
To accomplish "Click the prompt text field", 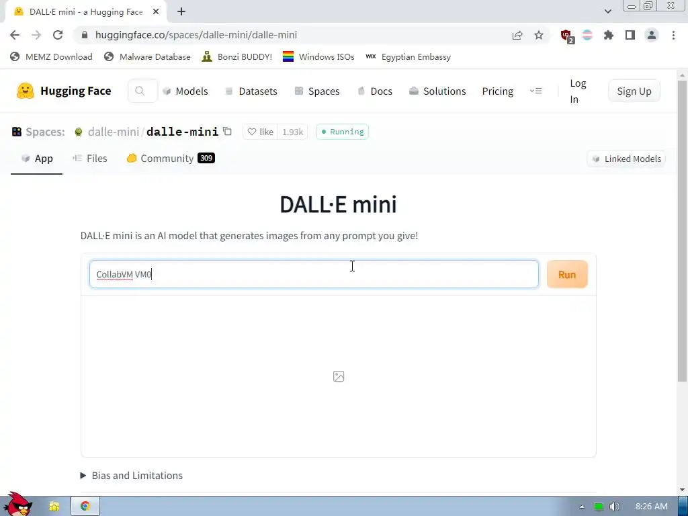I will pyautogui.click(x=314, y=274).
